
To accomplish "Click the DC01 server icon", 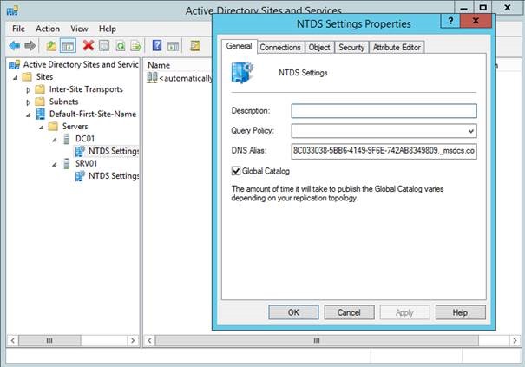I will tap(67, 139).
